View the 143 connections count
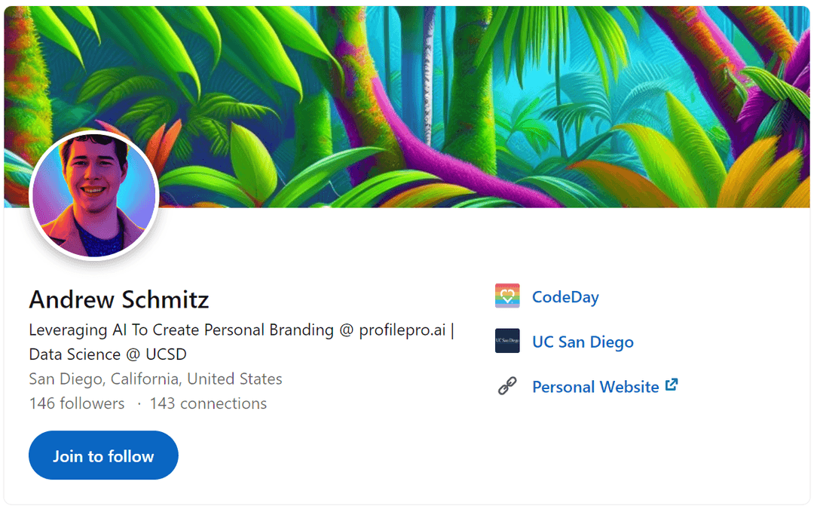The height and width of the screenshot is (509, 814). tap(208, 404)
